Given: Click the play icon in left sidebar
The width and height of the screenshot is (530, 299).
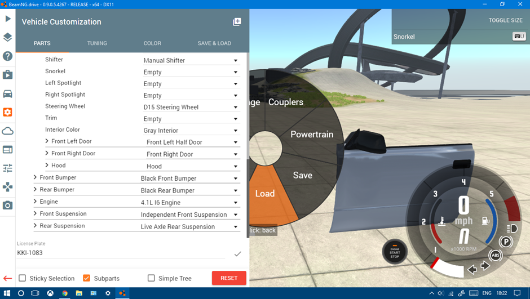Looking at the screenshot, I should pyautogui.click(x=8, y=19).
